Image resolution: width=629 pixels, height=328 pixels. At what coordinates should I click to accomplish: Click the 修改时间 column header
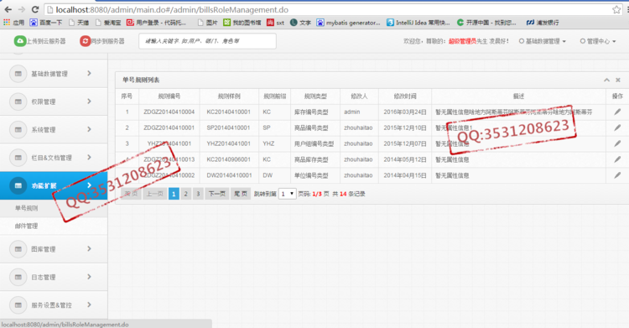tap(405, 96)
